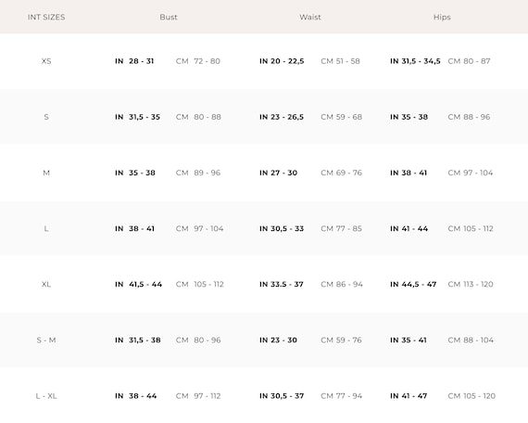Viewport: 528px width, 423px height.
Task: Click S hips value CM 88 - 96
Action: pos(469,117)
